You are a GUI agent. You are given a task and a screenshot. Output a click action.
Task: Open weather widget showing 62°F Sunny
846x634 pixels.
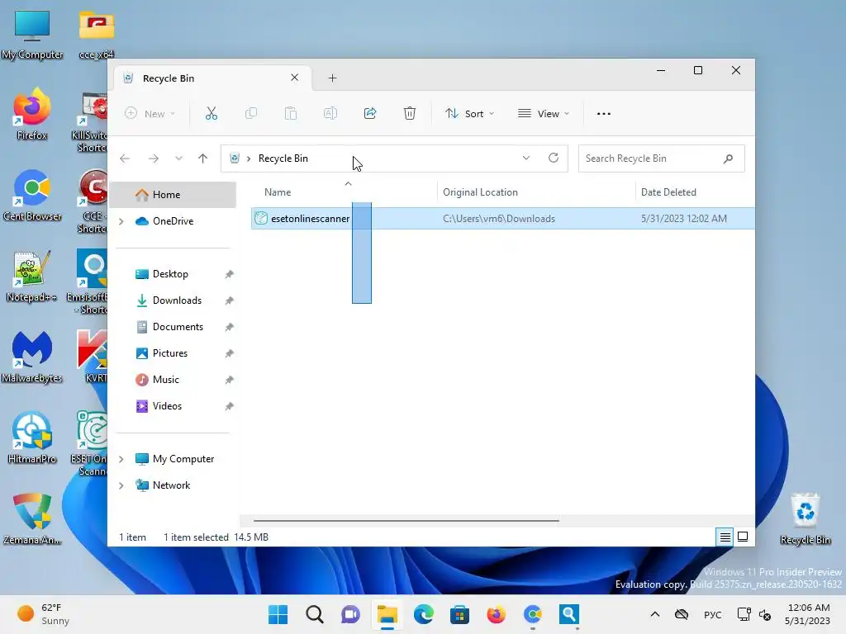click(x=45, y=614)
